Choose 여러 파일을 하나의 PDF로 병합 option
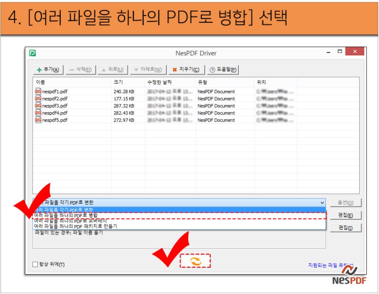379x294 pixels. click(179, 216)
